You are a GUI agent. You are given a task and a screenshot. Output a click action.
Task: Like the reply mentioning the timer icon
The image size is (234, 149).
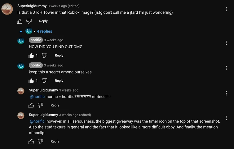coord(31,142)
